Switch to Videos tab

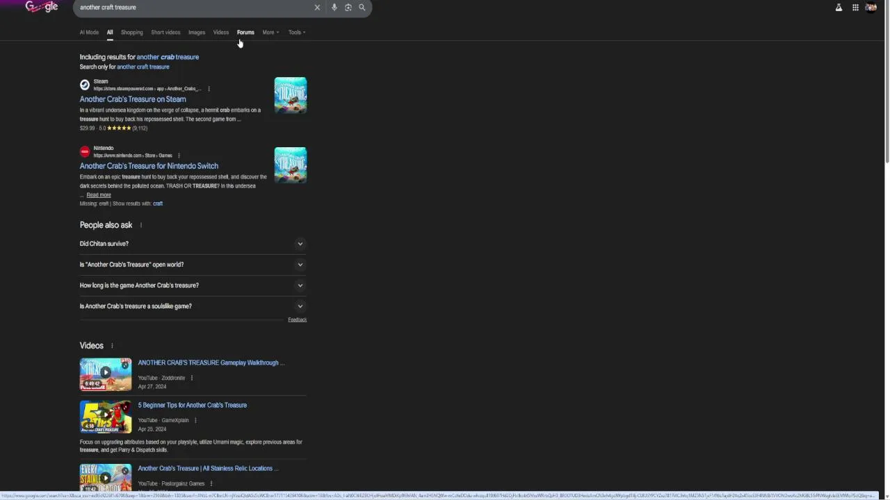(221, 33)
